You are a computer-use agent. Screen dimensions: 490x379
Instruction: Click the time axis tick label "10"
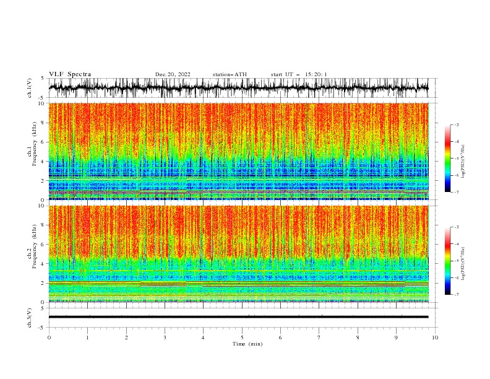pyautogui.click(x=435, y=338)
